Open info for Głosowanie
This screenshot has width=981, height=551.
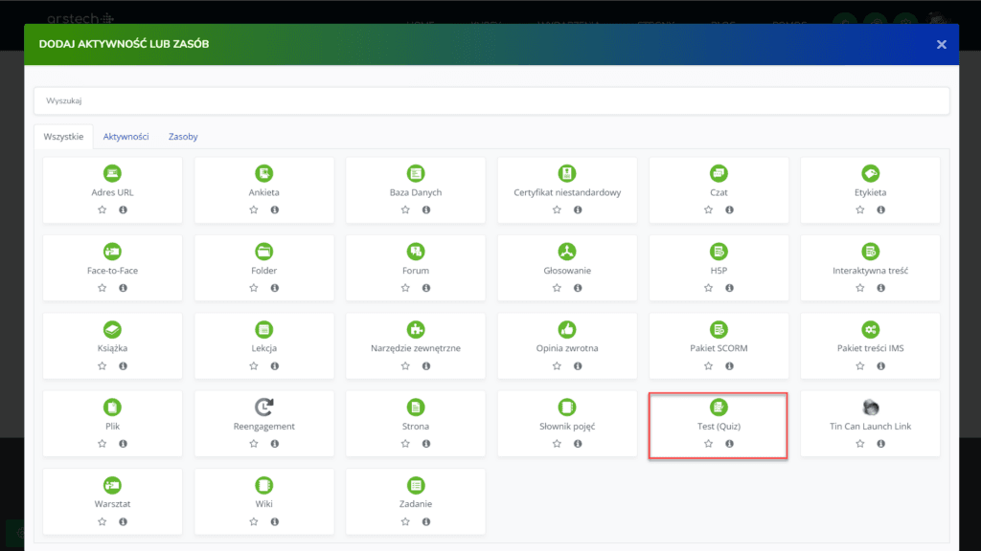tap(578, 288)
